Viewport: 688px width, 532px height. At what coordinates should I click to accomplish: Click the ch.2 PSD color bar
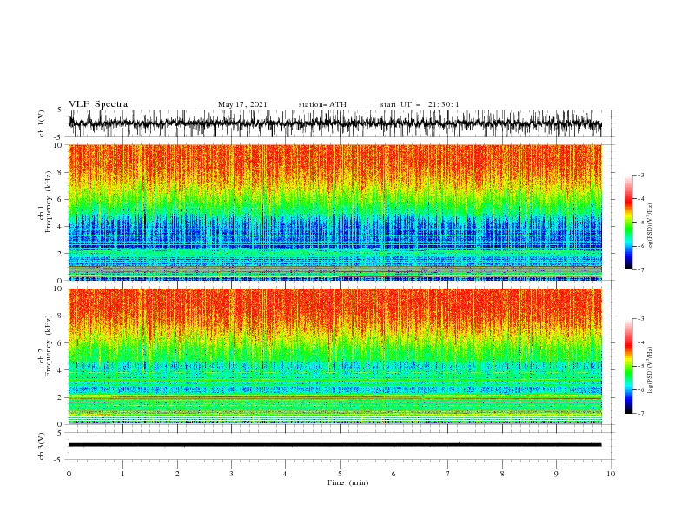point(628,366)
